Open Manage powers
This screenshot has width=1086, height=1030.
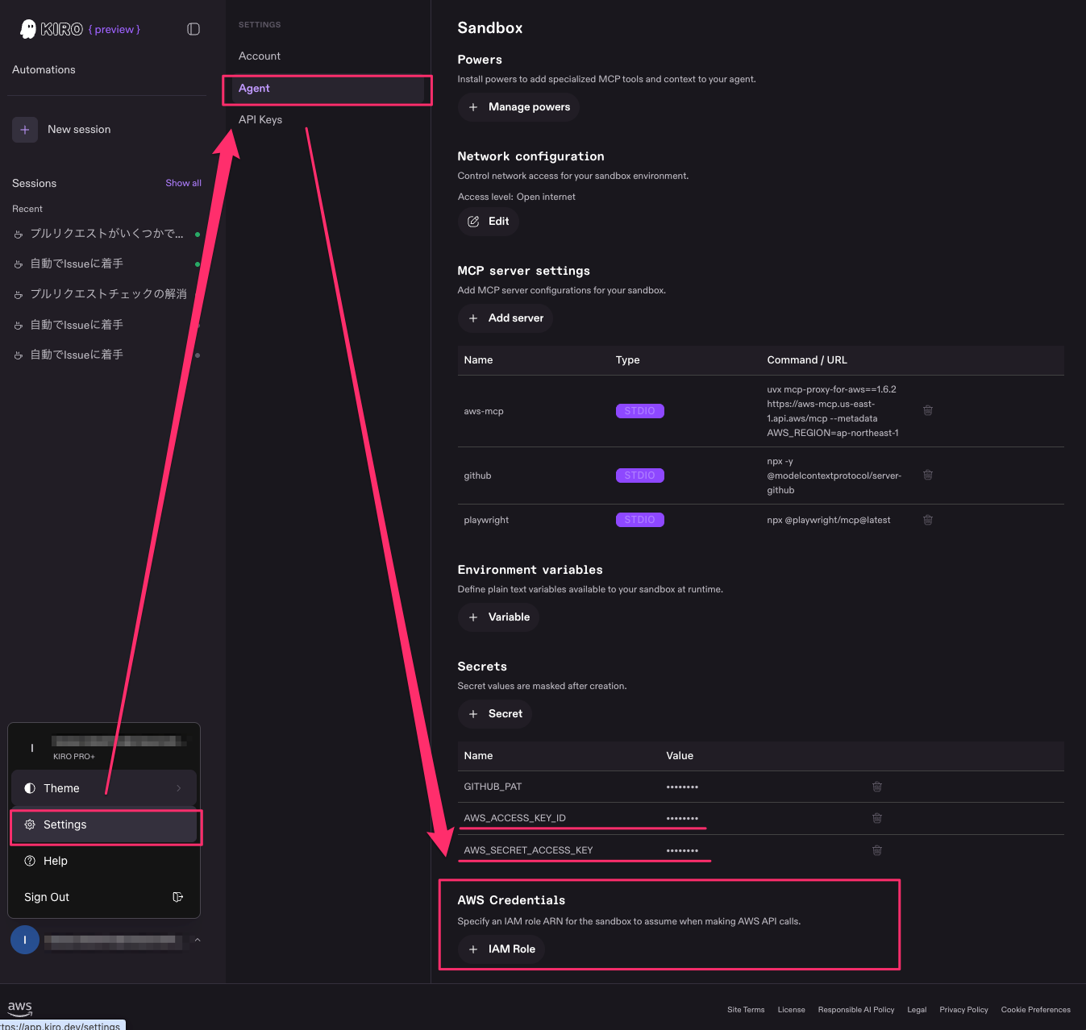(518, 107)
